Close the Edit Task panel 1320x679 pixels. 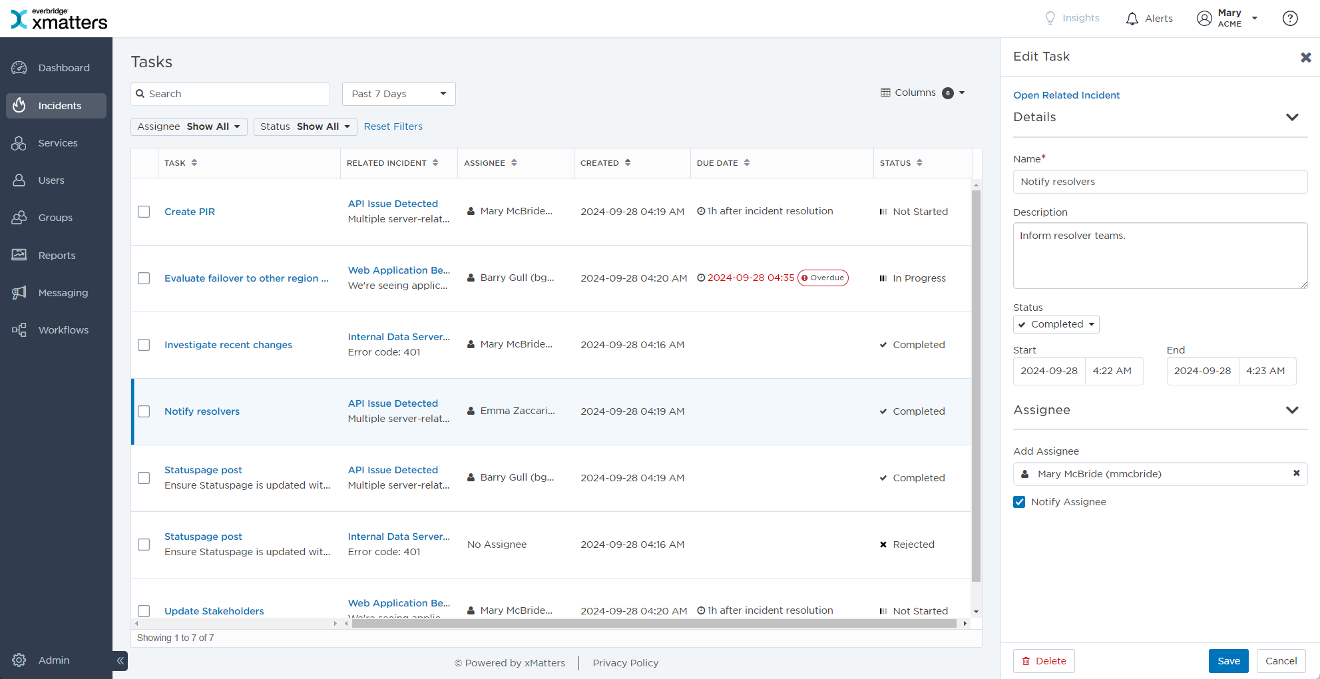pos(1305,57)
